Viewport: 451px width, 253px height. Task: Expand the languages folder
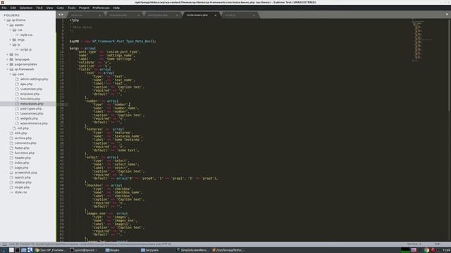click(x=8, y=59)
